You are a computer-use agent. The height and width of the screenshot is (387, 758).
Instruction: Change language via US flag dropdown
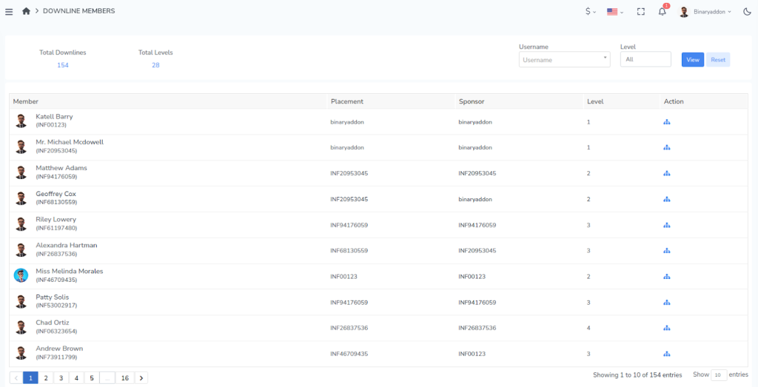pyautogui.click(x=614, y=12)
